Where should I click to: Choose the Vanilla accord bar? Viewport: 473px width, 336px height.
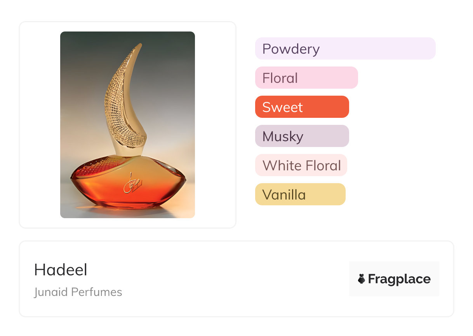click(x=300, y=194)
